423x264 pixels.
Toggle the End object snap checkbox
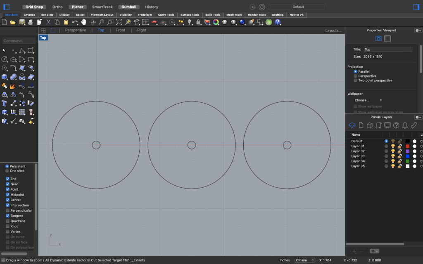coord(7,179)
